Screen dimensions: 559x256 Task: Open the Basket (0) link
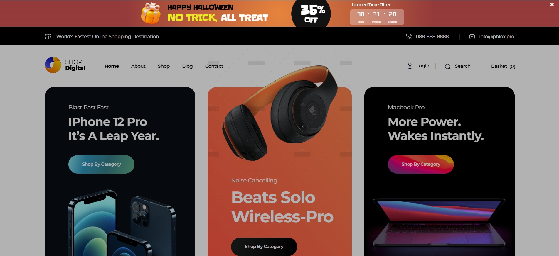pos(503,66)
